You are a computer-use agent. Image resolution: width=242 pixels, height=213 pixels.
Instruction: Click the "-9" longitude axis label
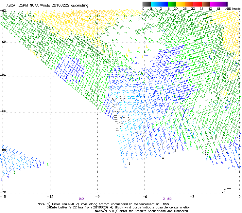[97, 197]
